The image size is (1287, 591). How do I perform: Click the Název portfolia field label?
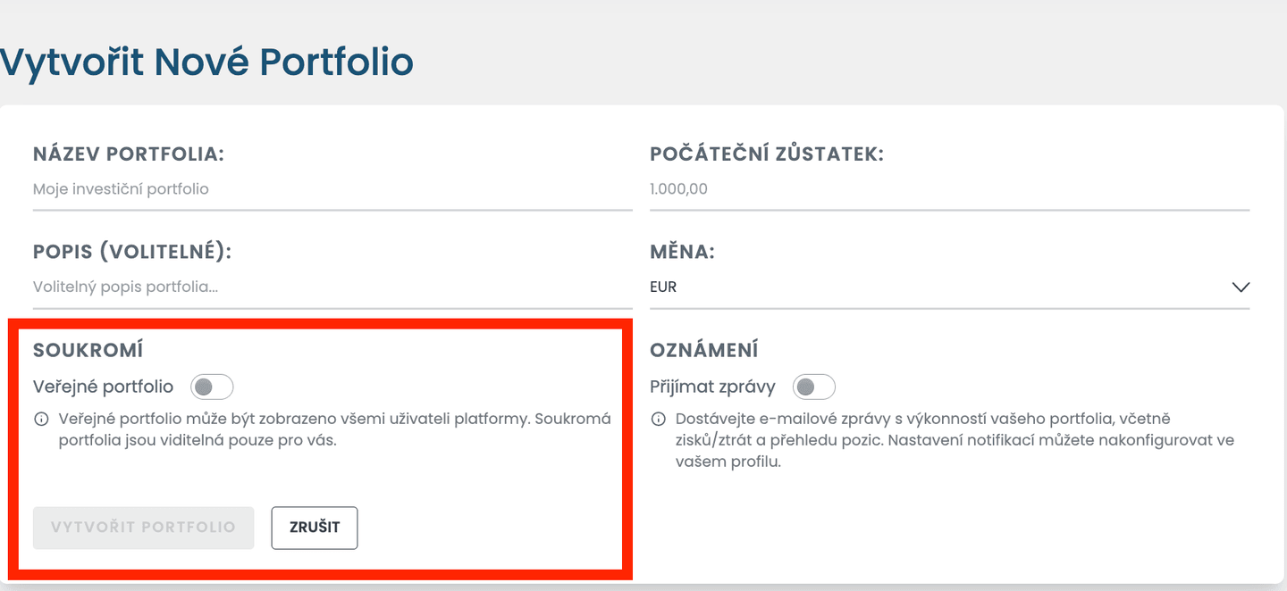(x=129, y=154)
